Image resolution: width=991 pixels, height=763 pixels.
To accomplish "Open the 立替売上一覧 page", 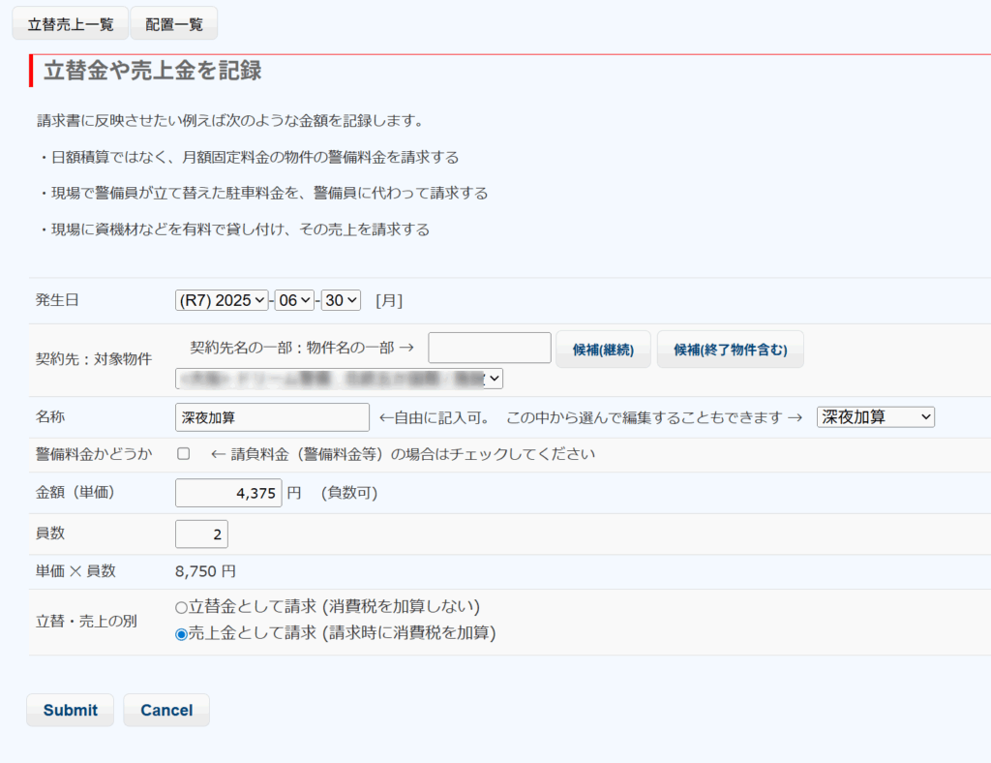I will click(x=70, y=24).
